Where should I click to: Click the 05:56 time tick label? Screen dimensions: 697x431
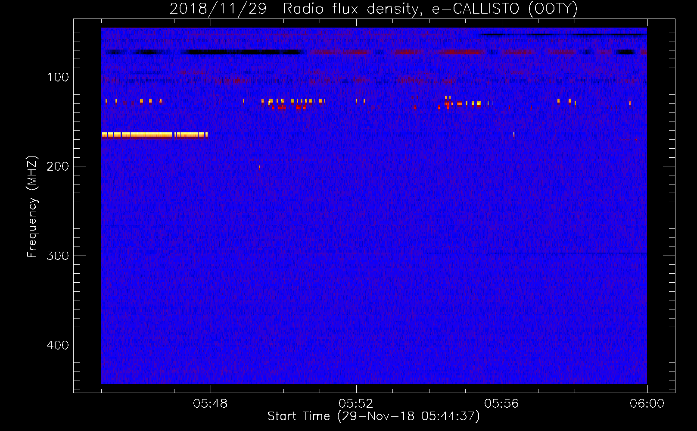[501, 404]
